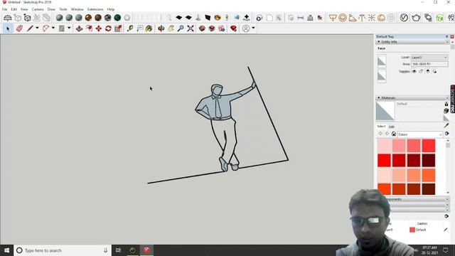This screenshot has height=256, width=455.
Task: Open the user account dropdown arrow
Action: click(253, 28)
